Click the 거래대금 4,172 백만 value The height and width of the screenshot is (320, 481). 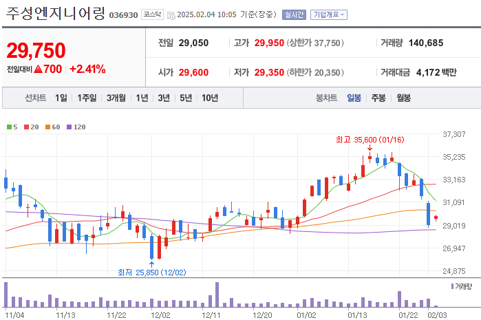[436, 72]
